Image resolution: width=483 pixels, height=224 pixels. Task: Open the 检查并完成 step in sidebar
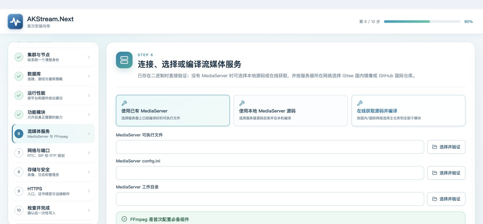[x=53, y=210]
